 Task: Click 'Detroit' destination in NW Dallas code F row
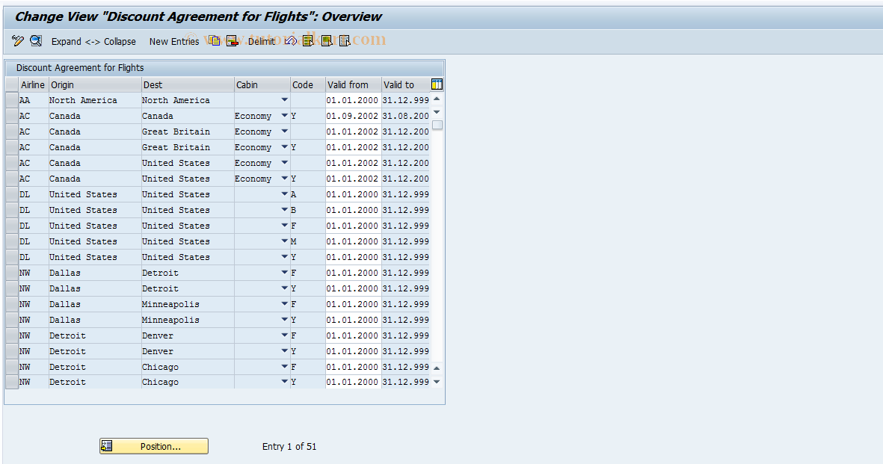[160, 273]
